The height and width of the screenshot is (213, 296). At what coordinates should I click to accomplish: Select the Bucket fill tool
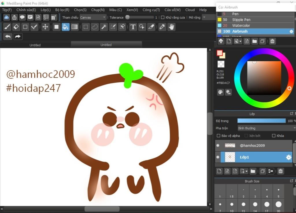point(66,27)
